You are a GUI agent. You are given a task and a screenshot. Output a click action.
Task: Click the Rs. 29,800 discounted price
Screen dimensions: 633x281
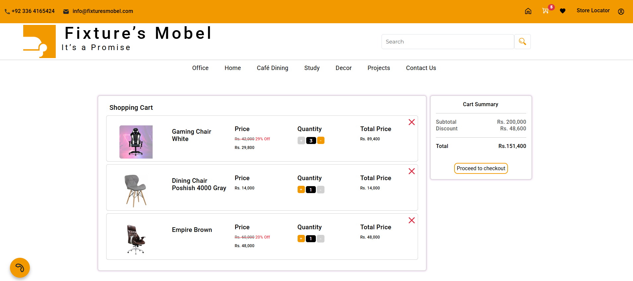click(x=245, y=148)
